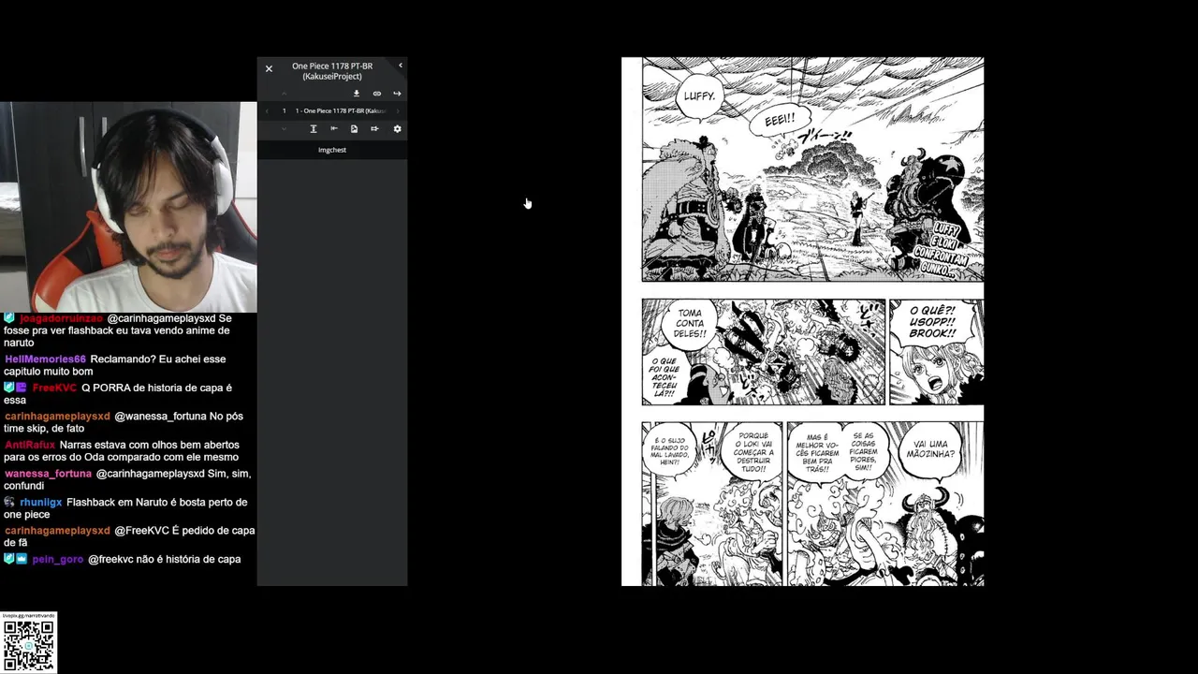Click username pein_goro in chat
Screen dimensions: 1198x674
point(58,559)
